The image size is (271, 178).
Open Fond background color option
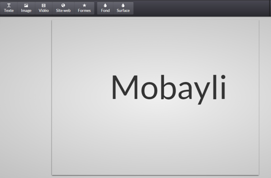(x=105, y=8)
